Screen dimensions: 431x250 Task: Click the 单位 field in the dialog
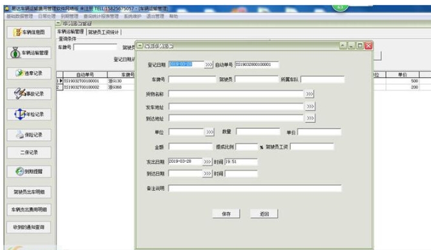coord(186,132)
